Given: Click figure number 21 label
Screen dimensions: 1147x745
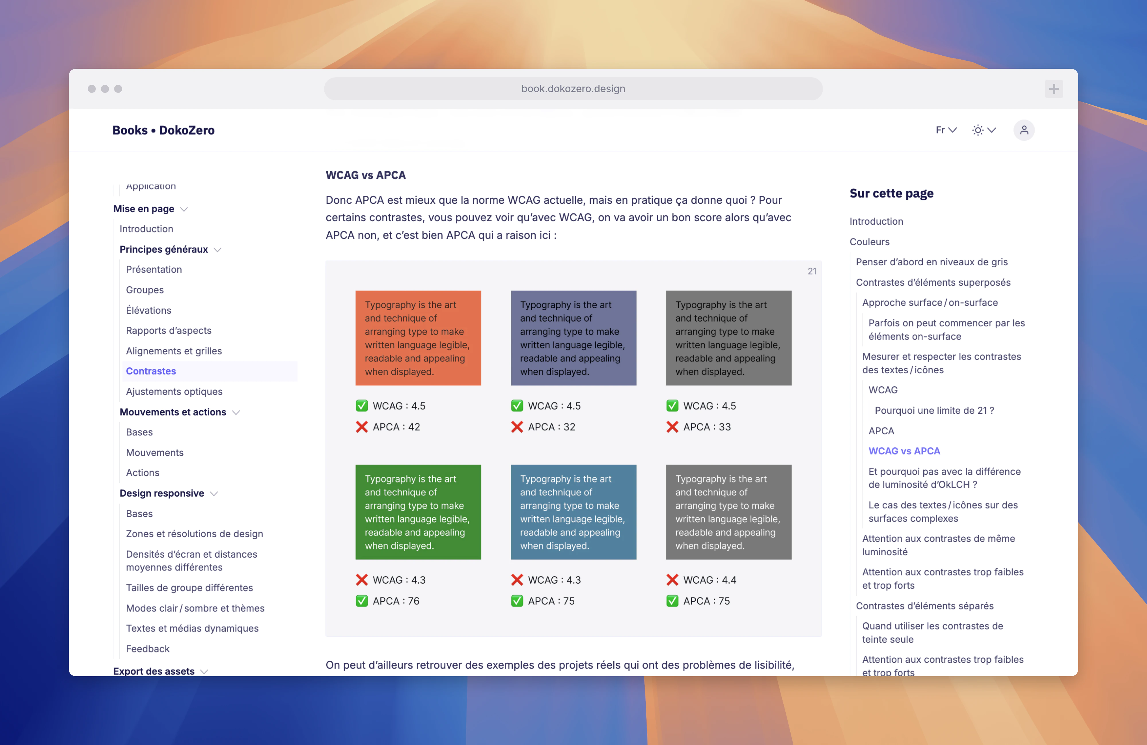Looking at the screenshot, I should pos(812,271).
